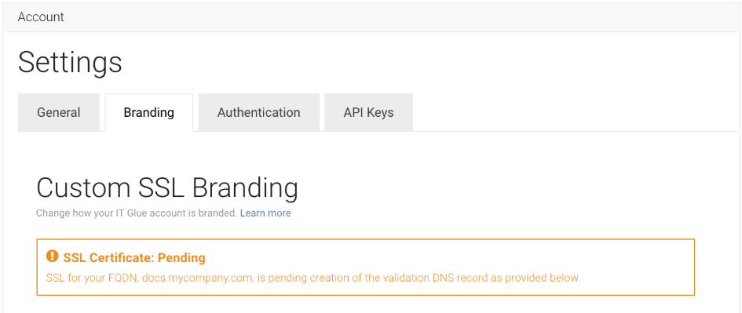This screenshot has height=313, width=742.
Task: Open the Learn more link
Action: [265, 213]
